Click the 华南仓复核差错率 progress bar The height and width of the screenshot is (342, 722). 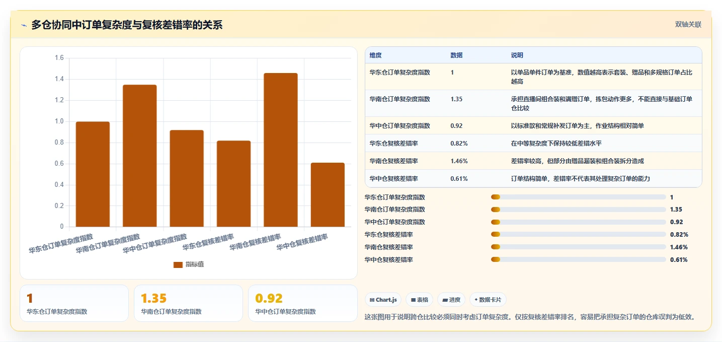[x=579, y=247]
